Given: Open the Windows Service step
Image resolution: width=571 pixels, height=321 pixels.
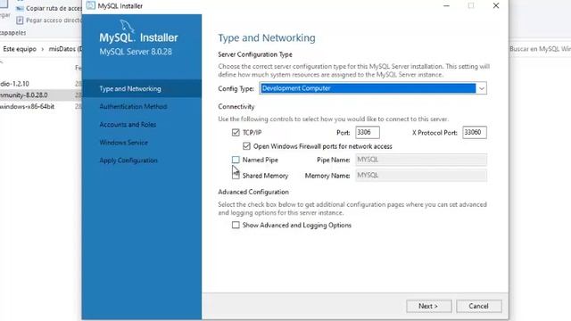Looking at the screenshot, I should tap(124, 143).
